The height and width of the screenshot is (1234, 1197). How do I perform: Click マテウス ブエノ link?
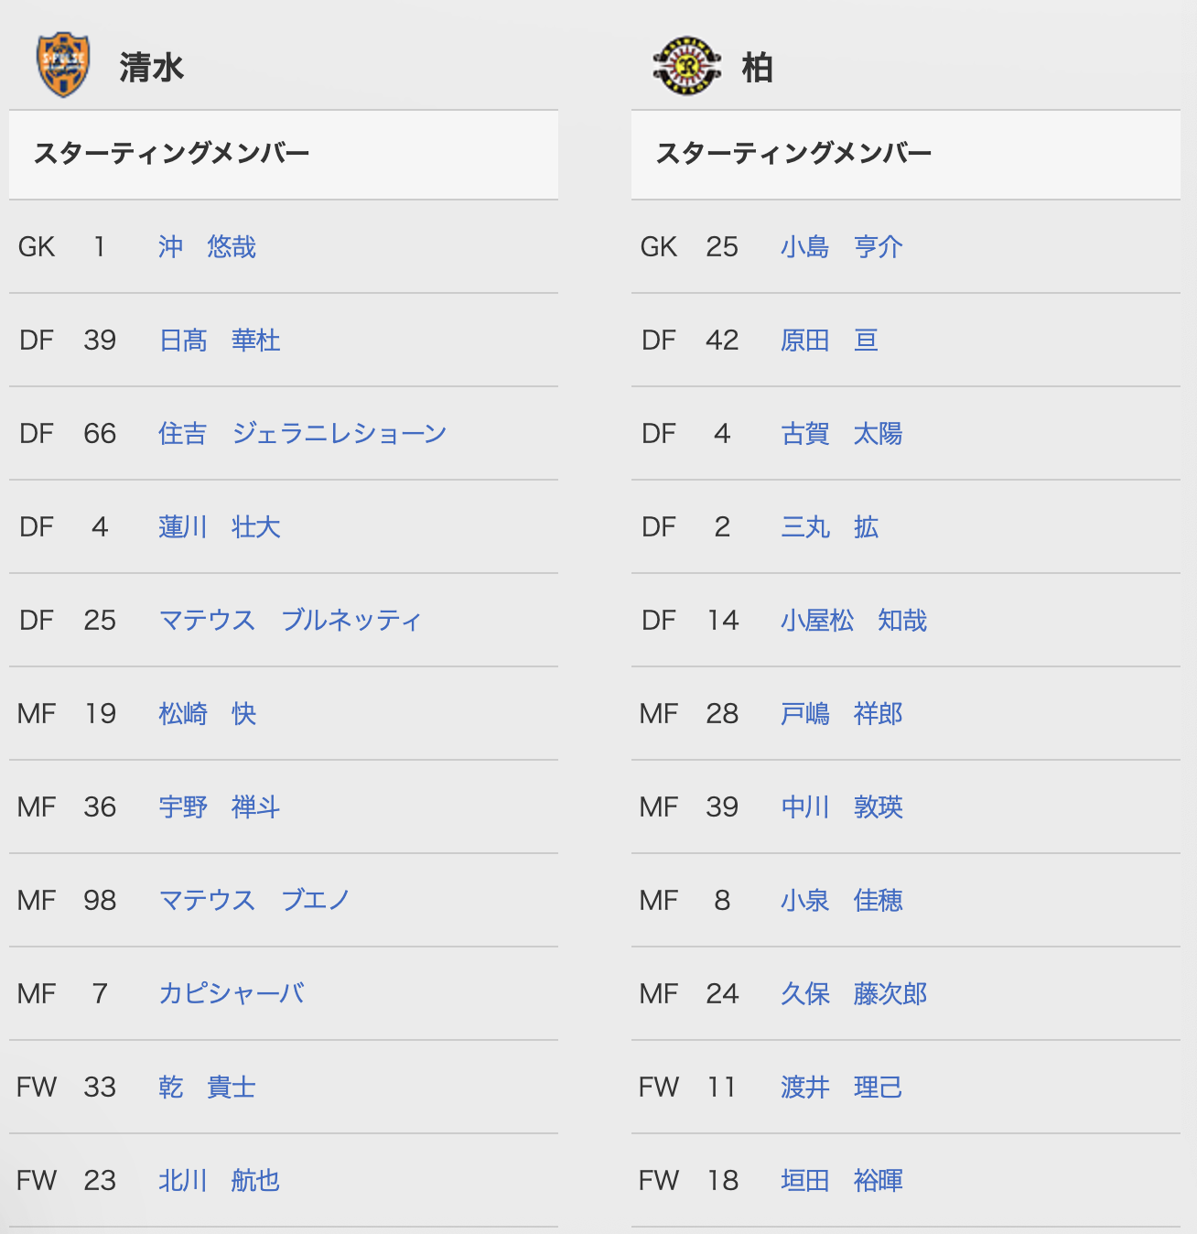(x=254, y=901)
